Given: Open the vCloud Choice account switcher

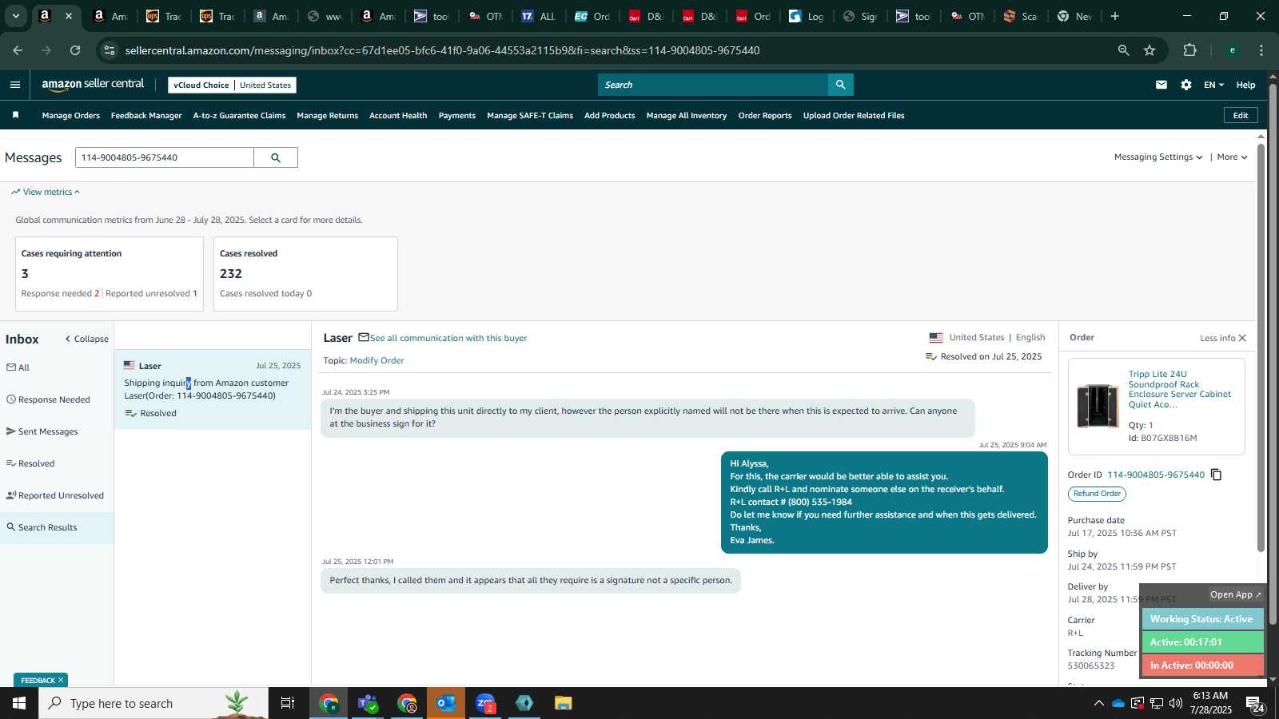Looking at the screenshot, I should pos(232,85).
